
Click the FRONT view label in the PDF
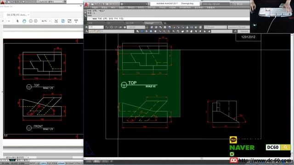tap(38, 126)
